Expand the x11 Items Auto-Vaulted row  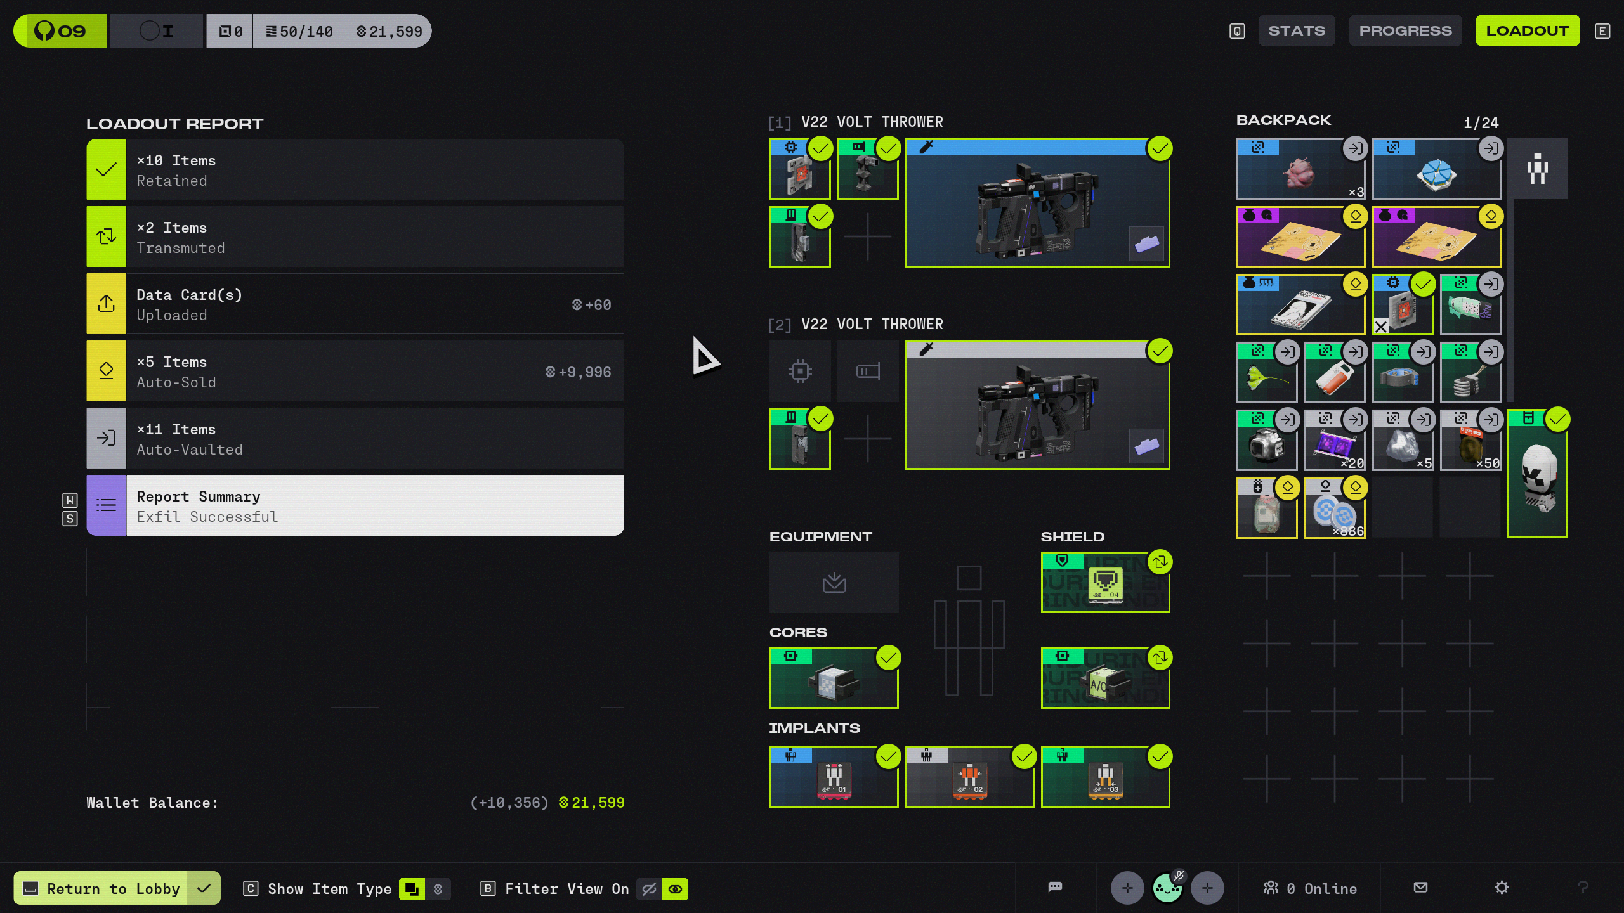pyautogui.click(x=355, y=439)
